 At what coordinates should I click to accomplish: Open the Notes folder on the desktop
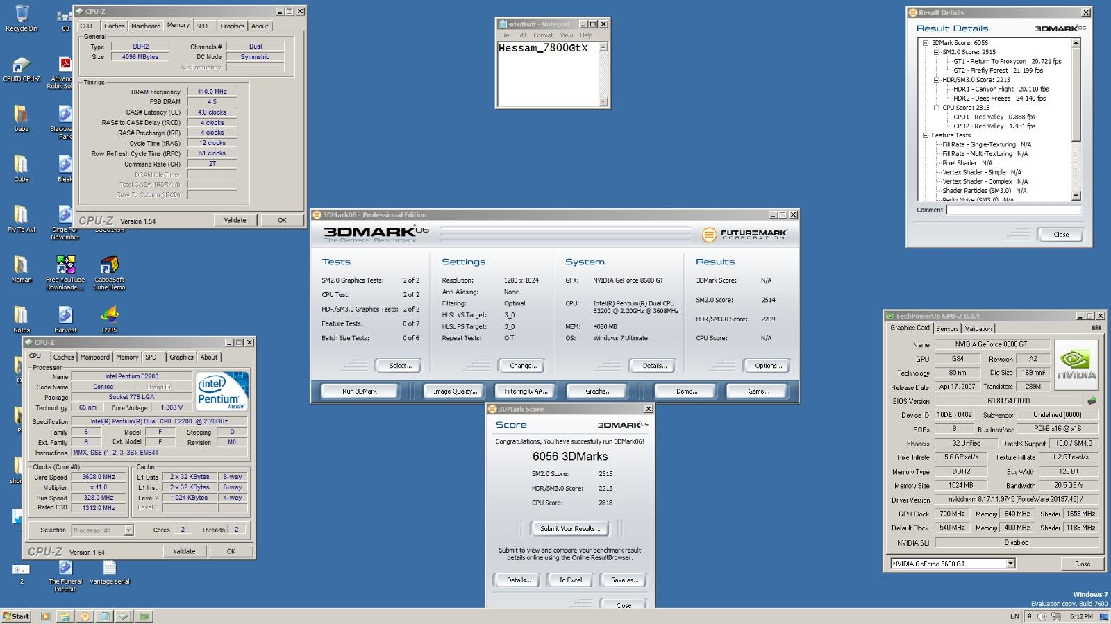[x=22, y=319]
